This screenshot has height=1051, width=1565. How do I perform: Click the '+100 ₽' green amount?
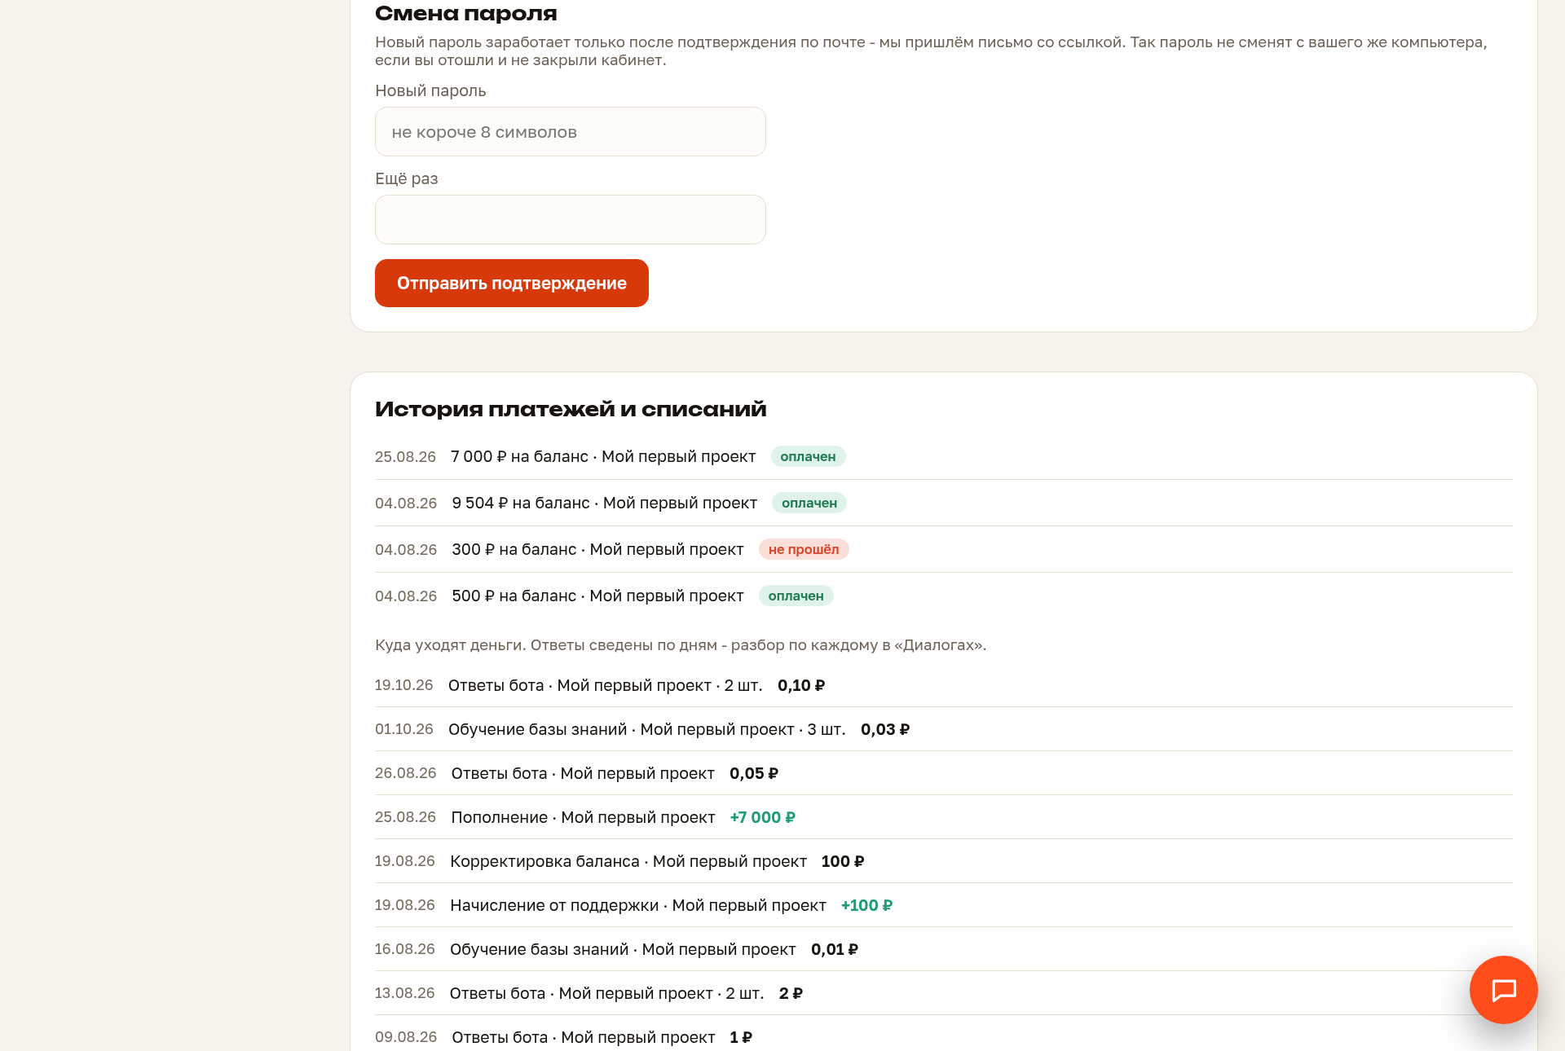coord(866,906)
